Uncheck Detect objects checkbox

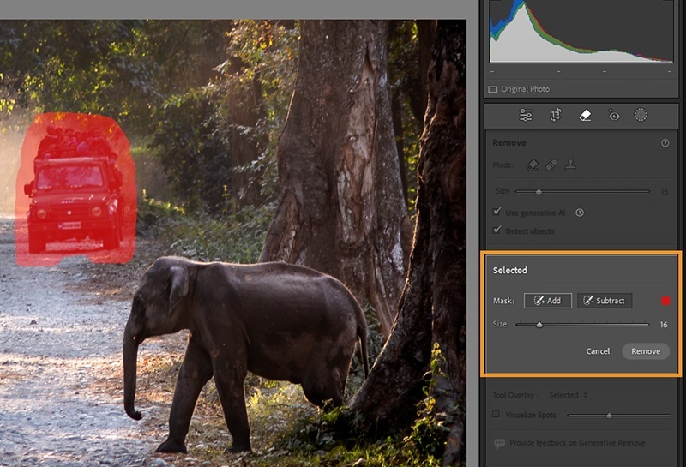click(496, 230)
